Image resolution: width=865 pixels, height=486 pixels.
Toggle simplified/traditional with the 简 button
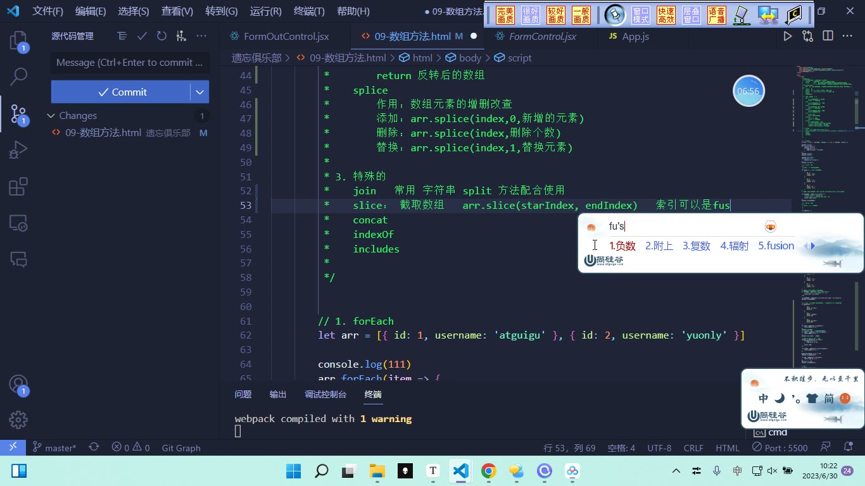(x=829, y=398)
